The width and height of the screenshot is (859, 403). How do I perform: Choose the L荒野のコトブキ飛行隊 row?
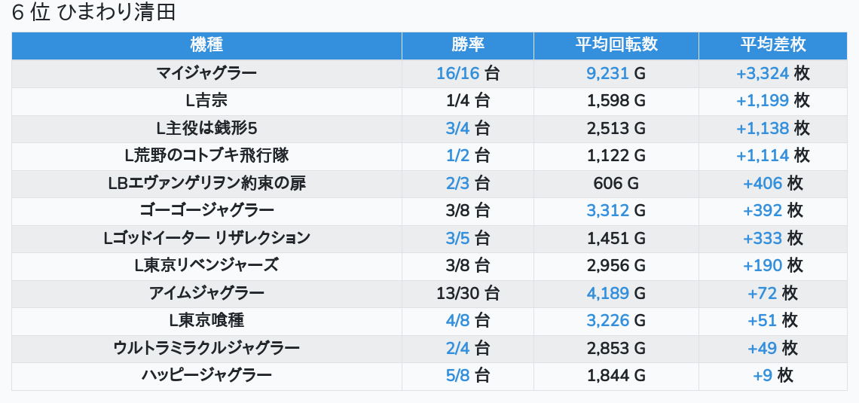pos(206,155)
